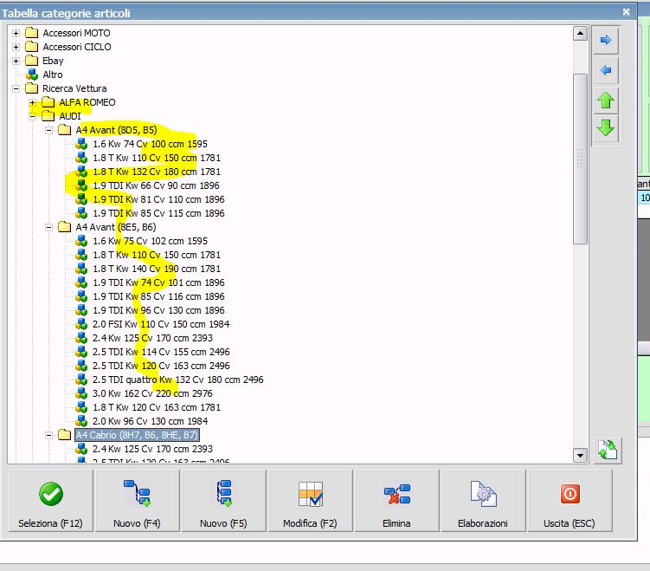Click scrollbar up arrow
The width and height of the screenshot is (650, 571).
(x=580, y=33)
